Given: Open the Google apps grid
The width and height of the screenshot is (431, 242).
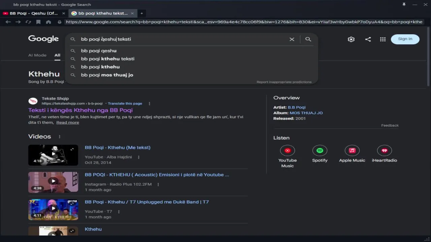Looking at the screenshot, I should tap(383, 39).
